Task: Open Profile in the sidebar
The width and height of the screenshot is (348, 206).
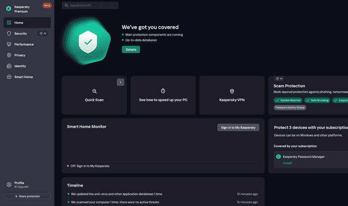Action: (27, 185)
